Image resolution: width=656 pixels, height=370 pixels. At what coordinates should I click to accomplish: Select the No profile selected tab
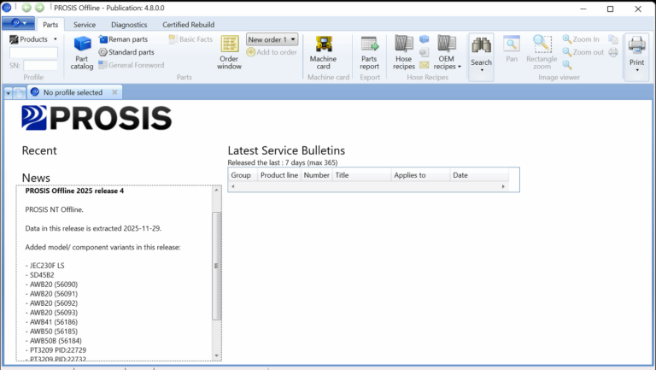pos(73,92)
